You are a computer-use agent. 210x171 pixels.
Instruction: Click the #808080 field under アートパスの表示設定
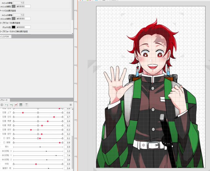[23, 19]
